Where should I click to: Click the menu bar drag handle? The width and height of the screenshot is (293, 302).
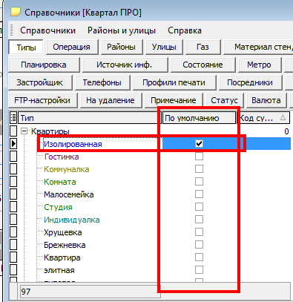click(11, 30)
